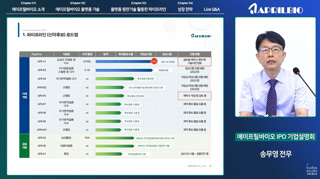Screen dimensions: 320x179
Task: Click the 에이프릴바이오 IPO 기업설명회 banner
Action: click(x=275, y=137)
